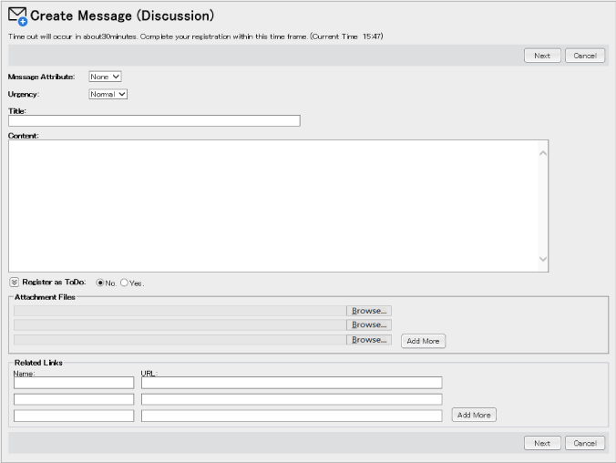Click the bottom Cancel button
Viewport: 616px width, 463px height.
[x=585, y=443]
